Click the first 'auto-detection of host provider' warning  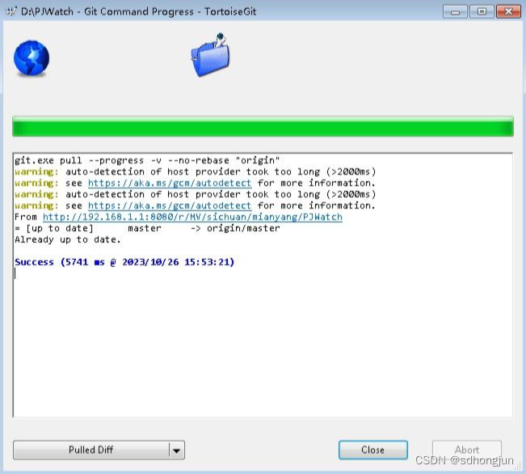tap(195, 171)
